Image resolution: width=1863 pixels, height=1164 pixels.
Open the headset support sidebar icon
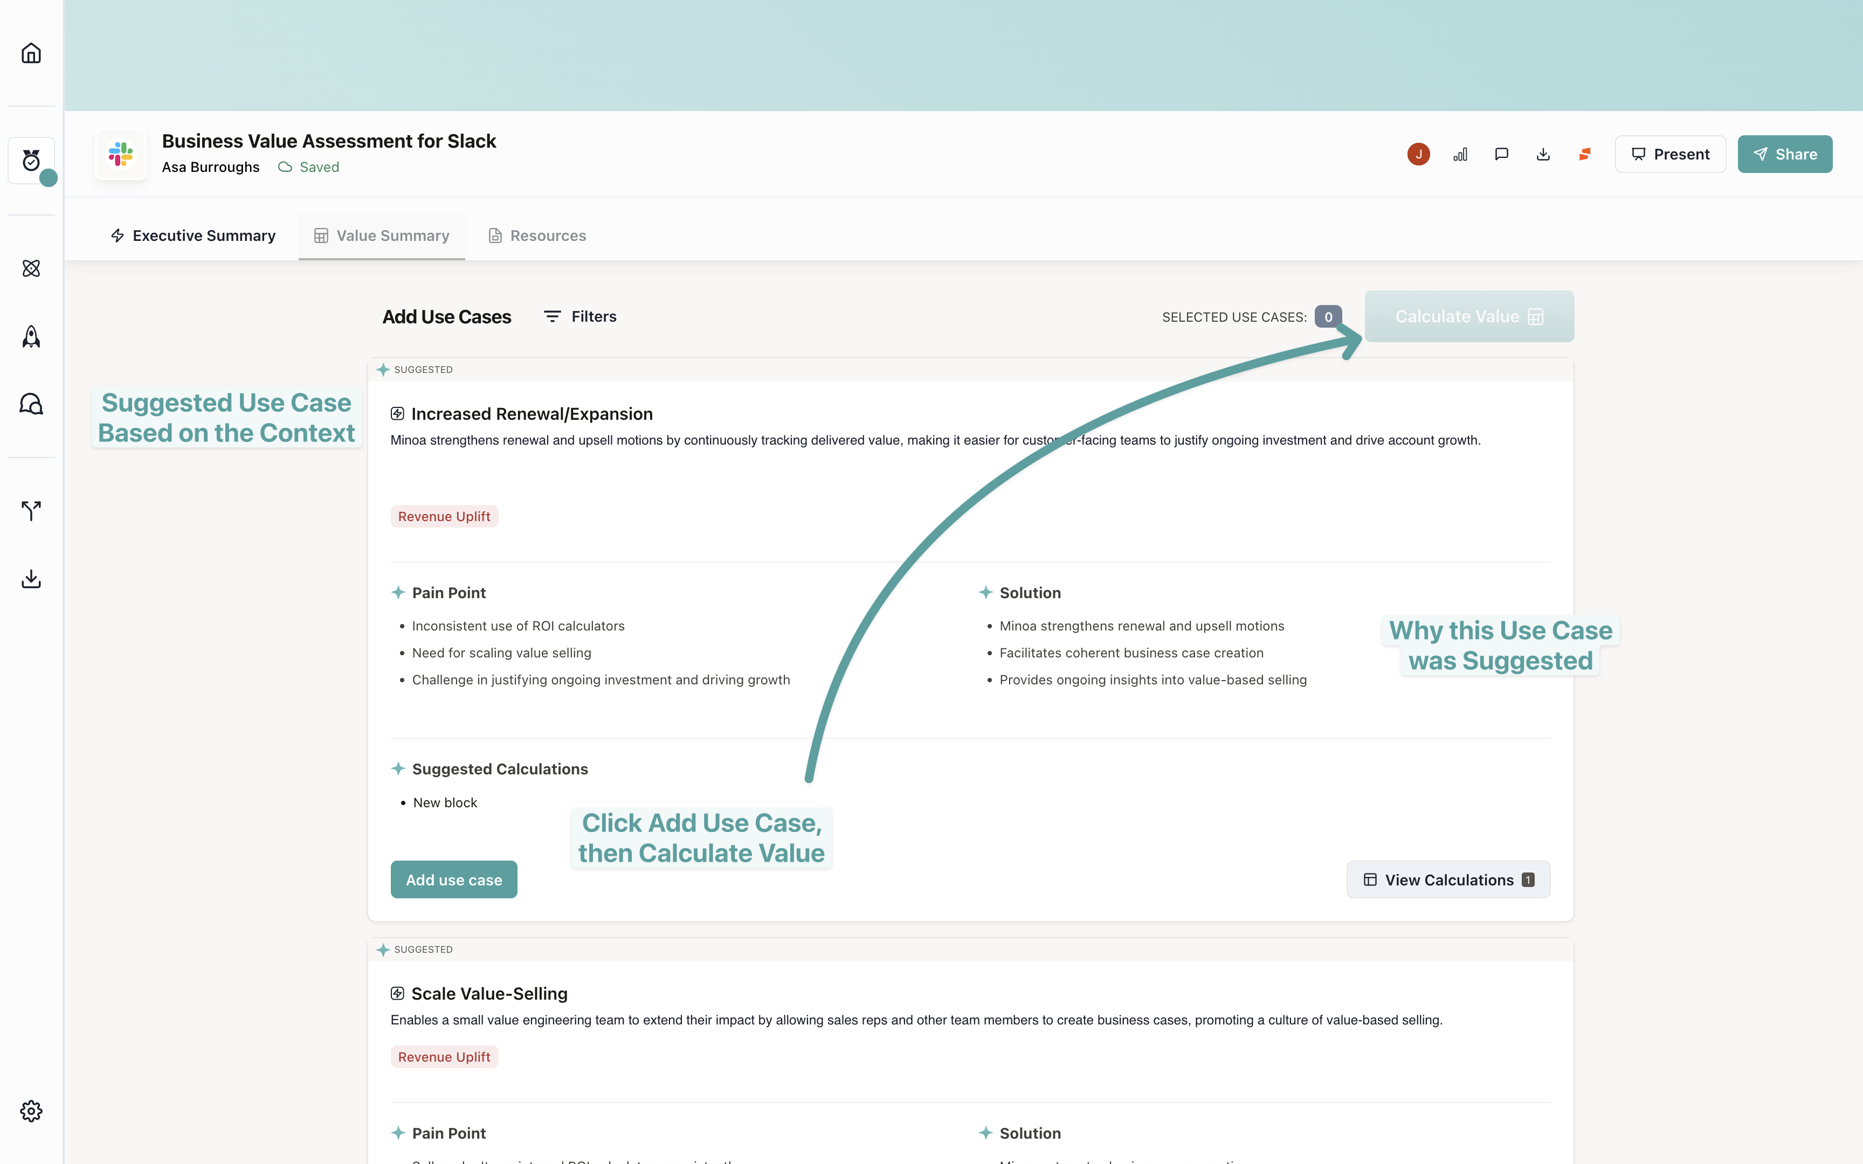[x=31, y=404]
